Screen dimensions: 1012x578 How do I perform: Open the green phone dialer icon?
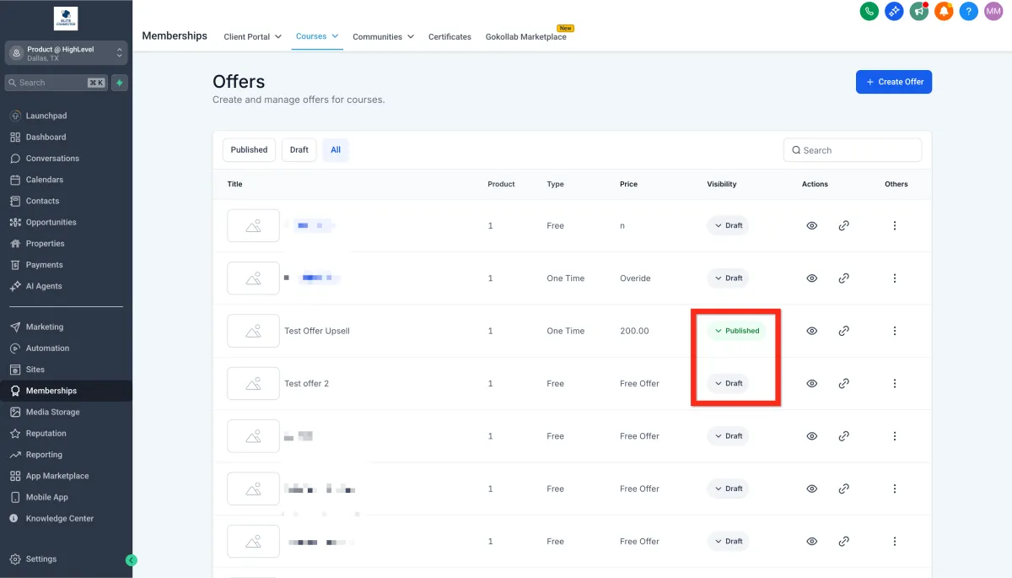[869, 11]
